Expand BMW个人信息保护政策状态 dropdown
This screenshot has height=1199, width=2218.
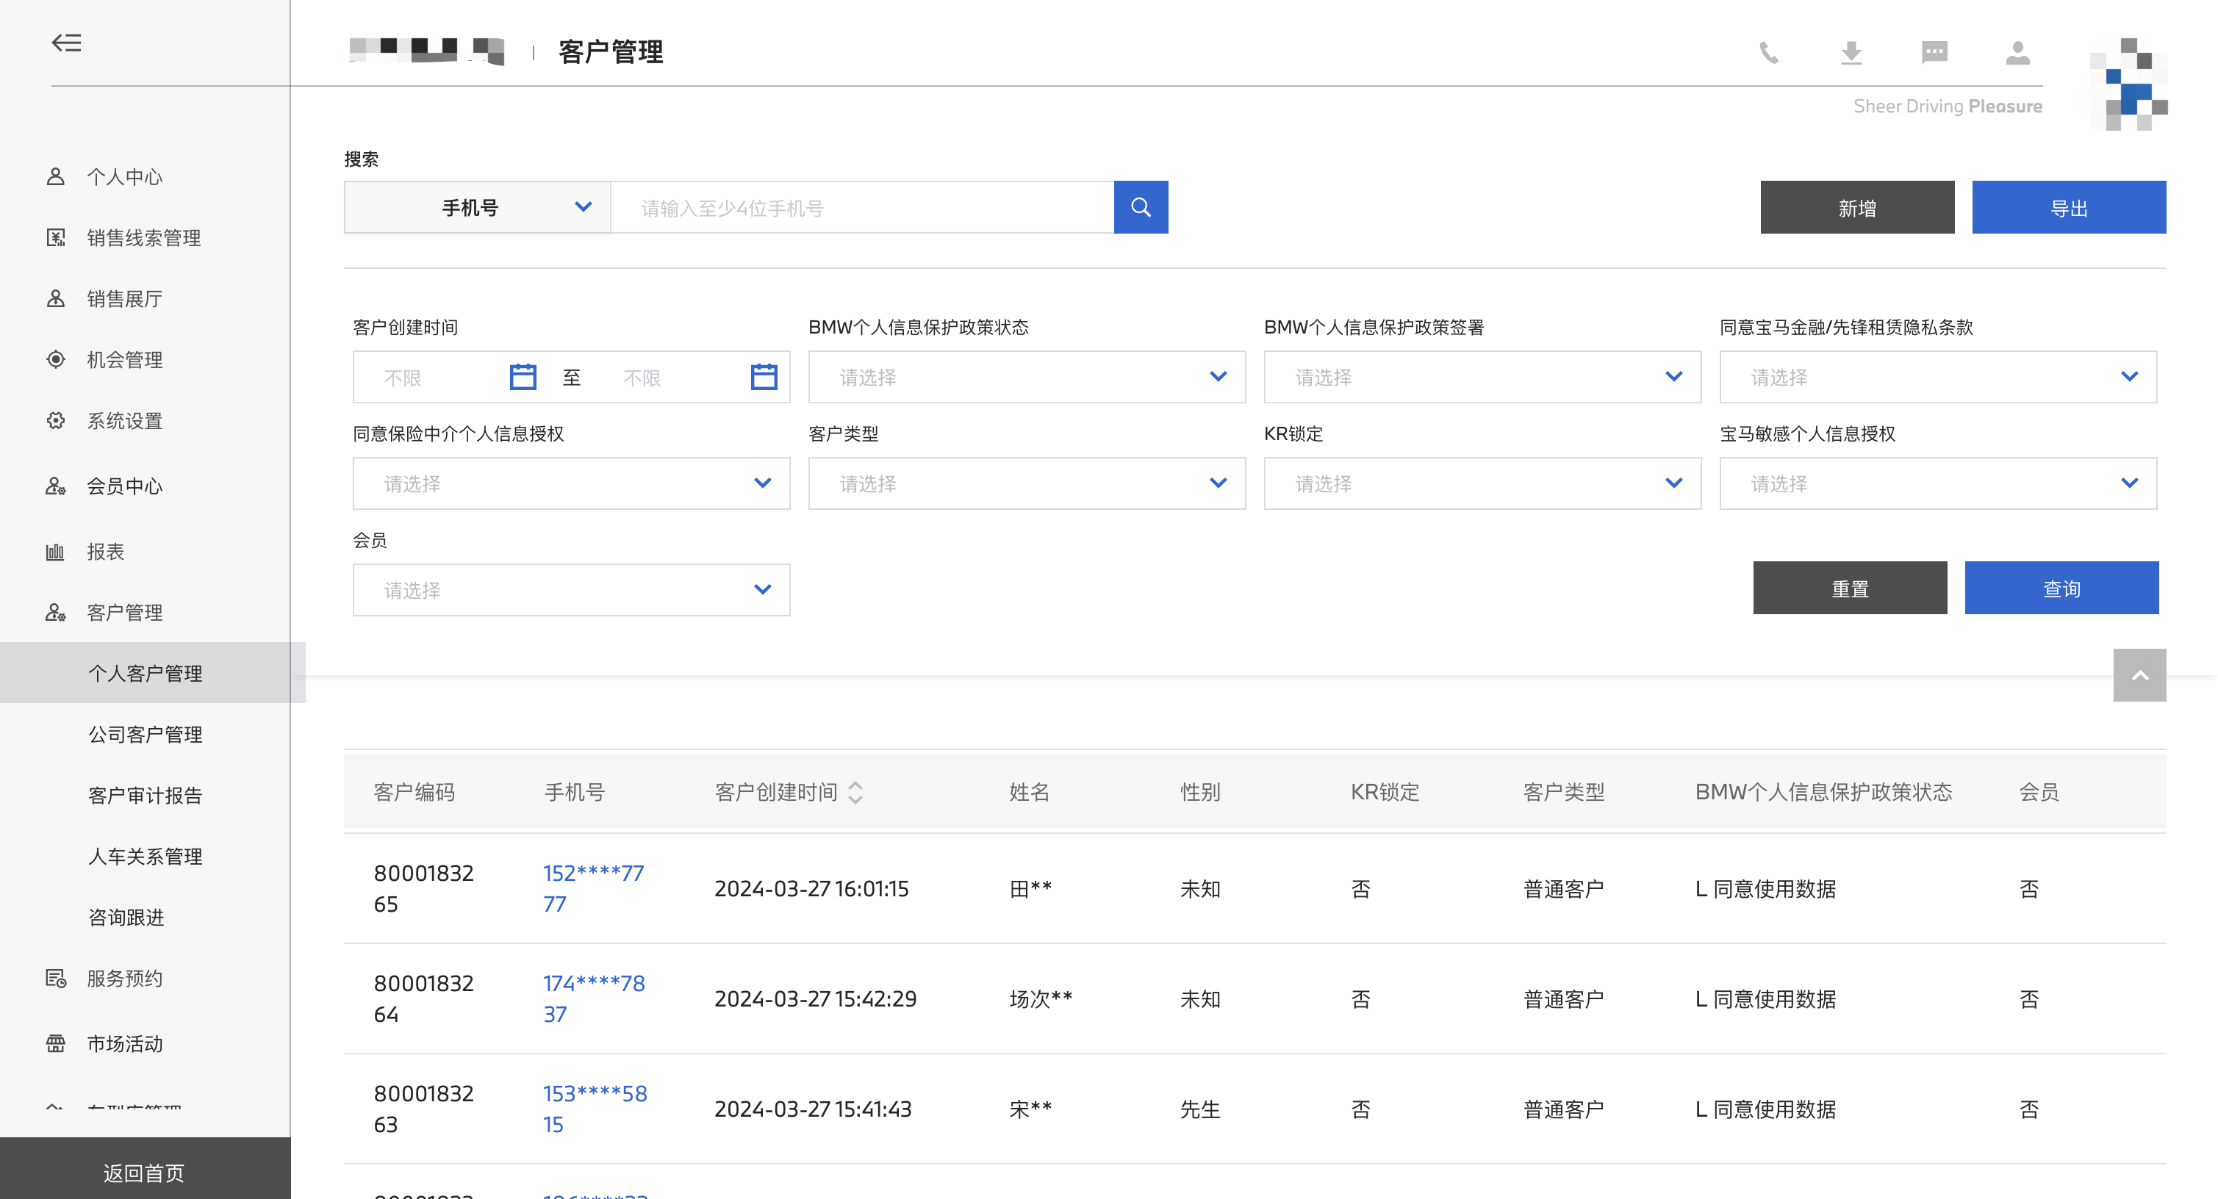tap(1027, 377)
